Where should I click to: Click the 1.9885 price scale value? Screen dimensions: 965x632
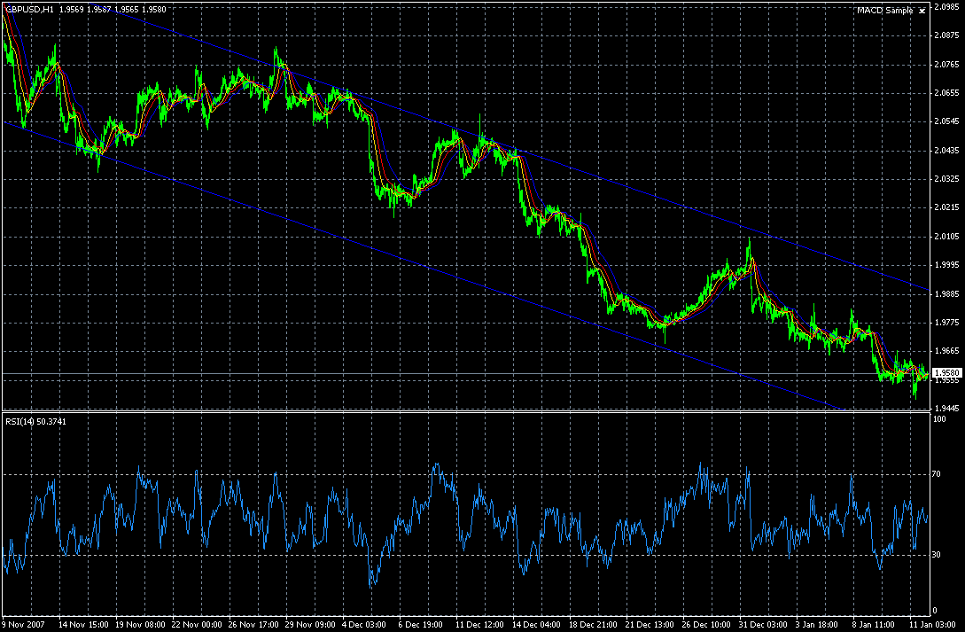pyautogui.click(x=946, y=293)
